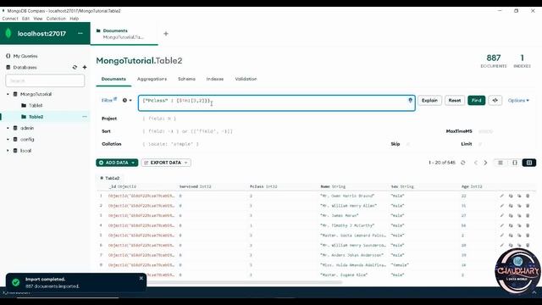This screenshot has height=305, width=542.
Task: Switch to table view of documents
Action: tap(529, 163)
